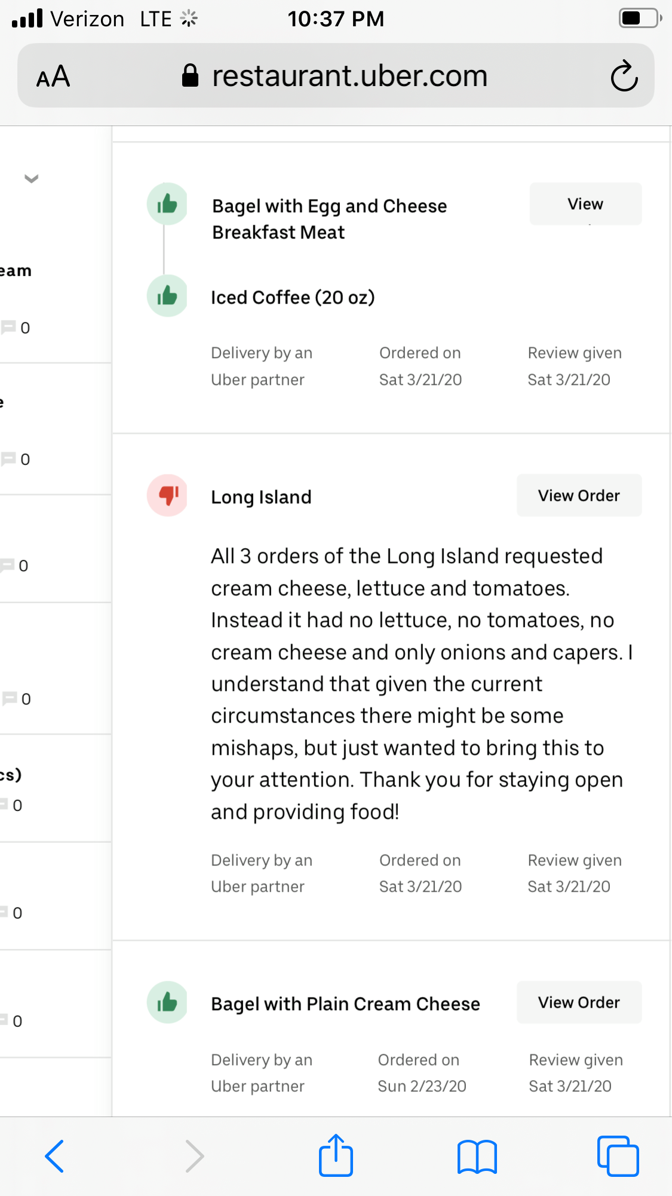Open the Long Island item title

pyautogui.click(x=261, y=497)
